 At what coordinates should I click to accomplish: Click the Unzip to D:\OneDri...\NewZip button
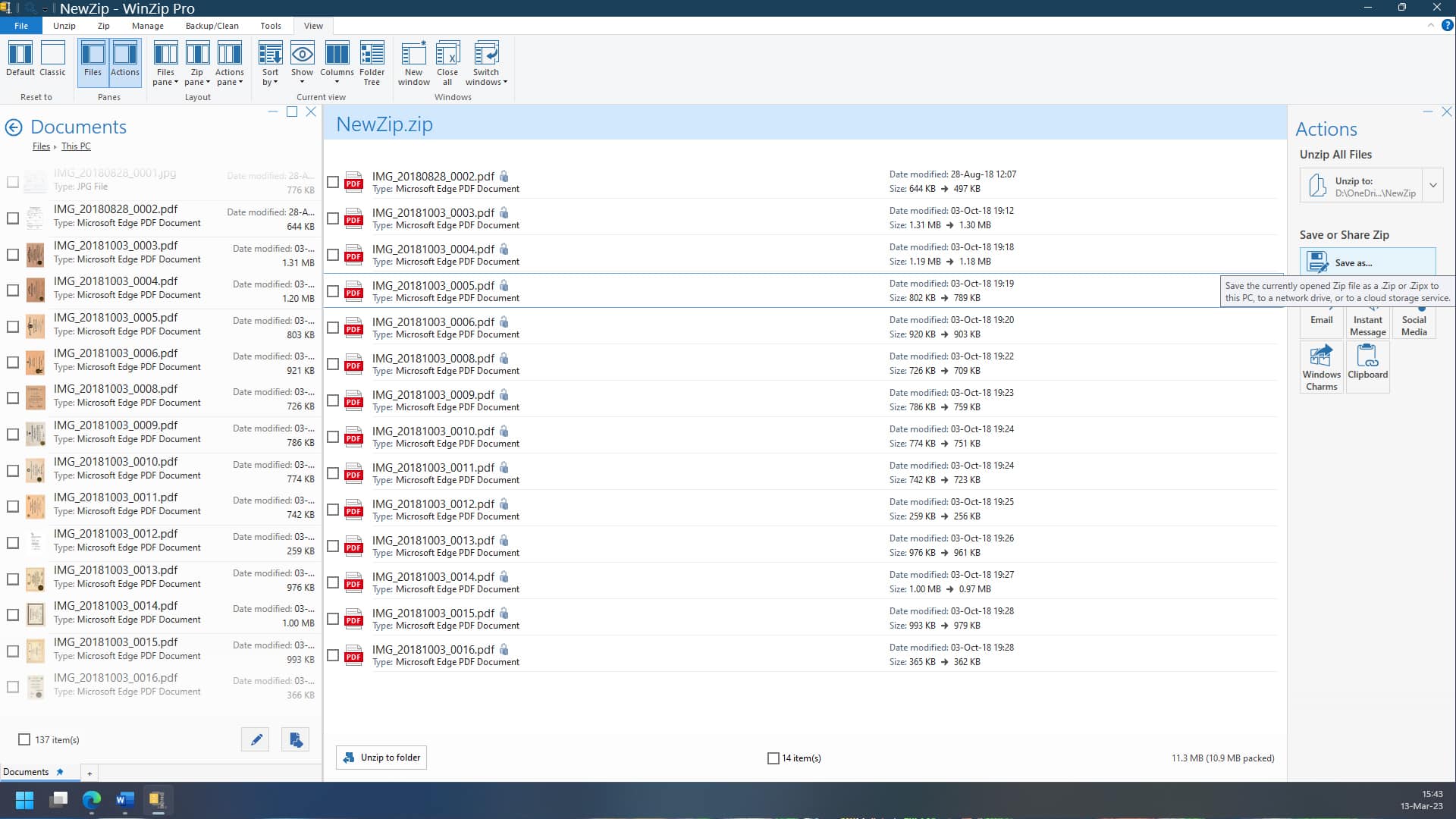click(x=1361, y=185)
